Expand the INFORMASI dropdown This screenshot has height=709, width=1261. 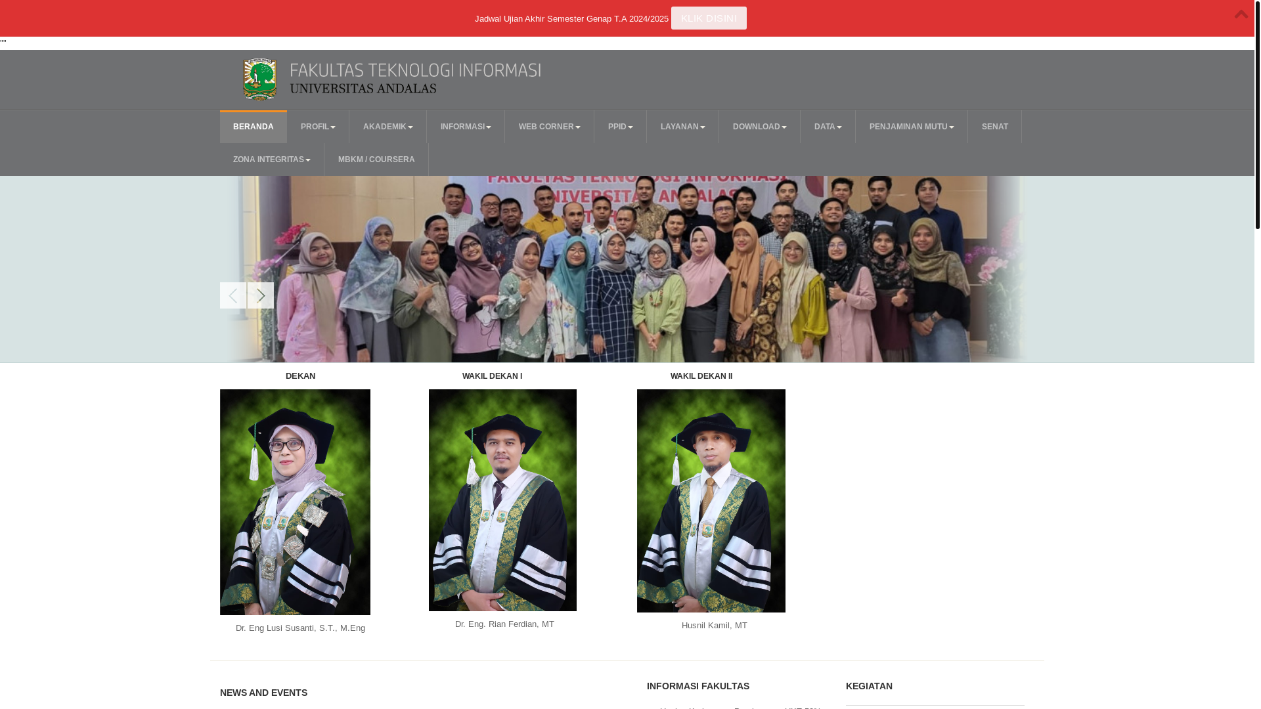[466, 127]
